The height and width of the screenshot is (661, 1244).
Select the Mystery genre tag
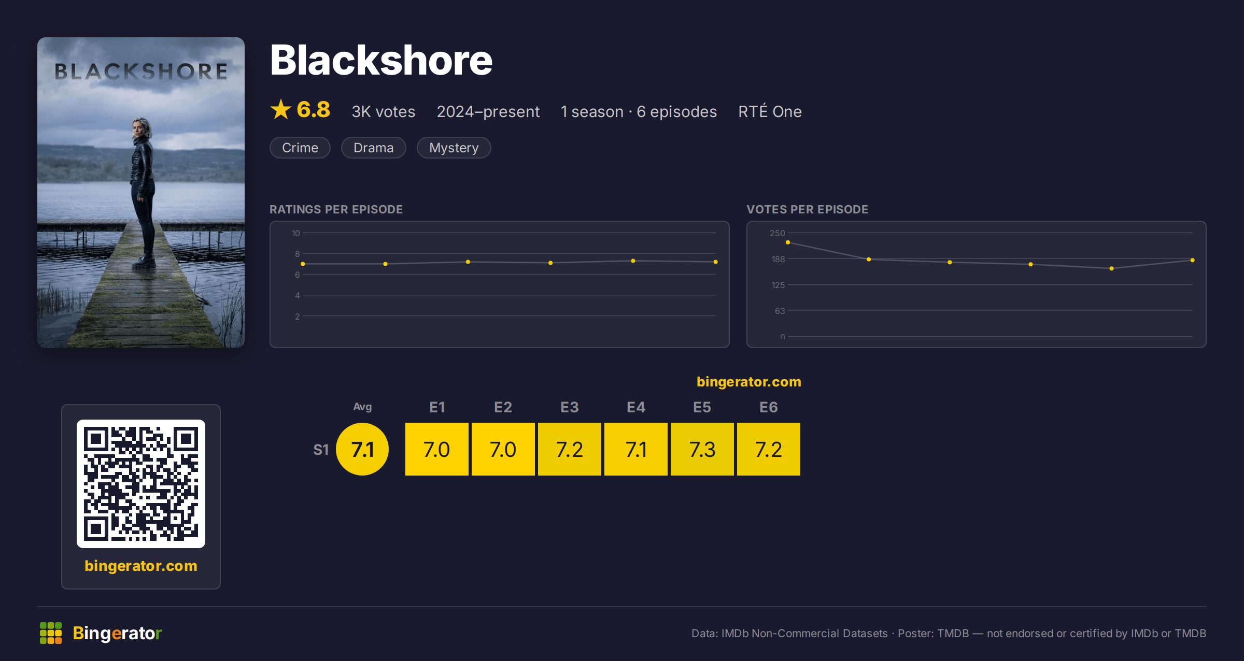454,148
